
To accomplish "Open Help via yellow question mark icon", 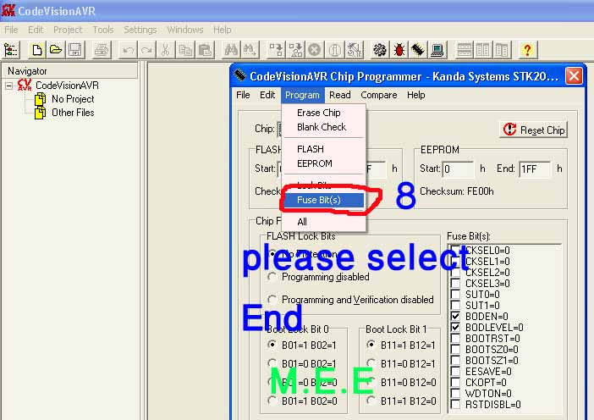I will pyautogui.click(x=527, y=50).
